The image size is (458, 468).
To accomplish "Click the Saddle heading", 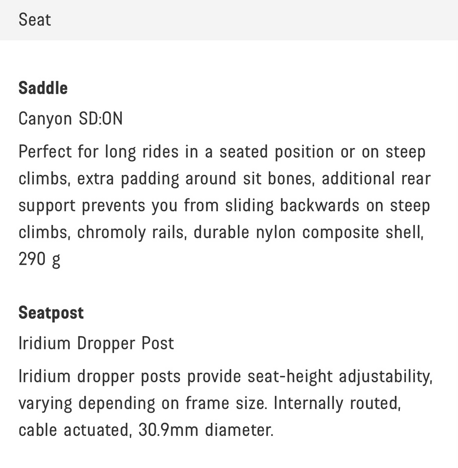I will click(x=43, y=88).
